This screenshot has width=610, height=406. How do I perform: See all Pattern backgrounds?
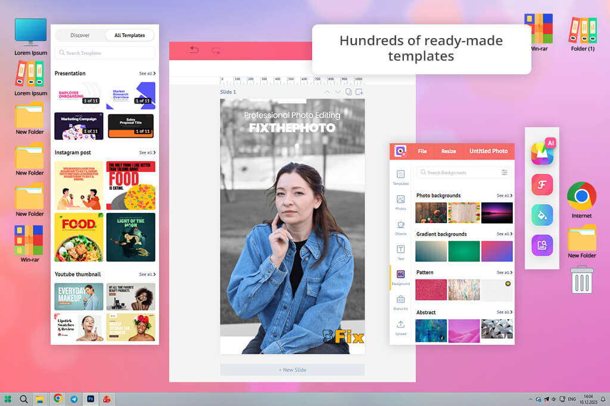[505, 272]
